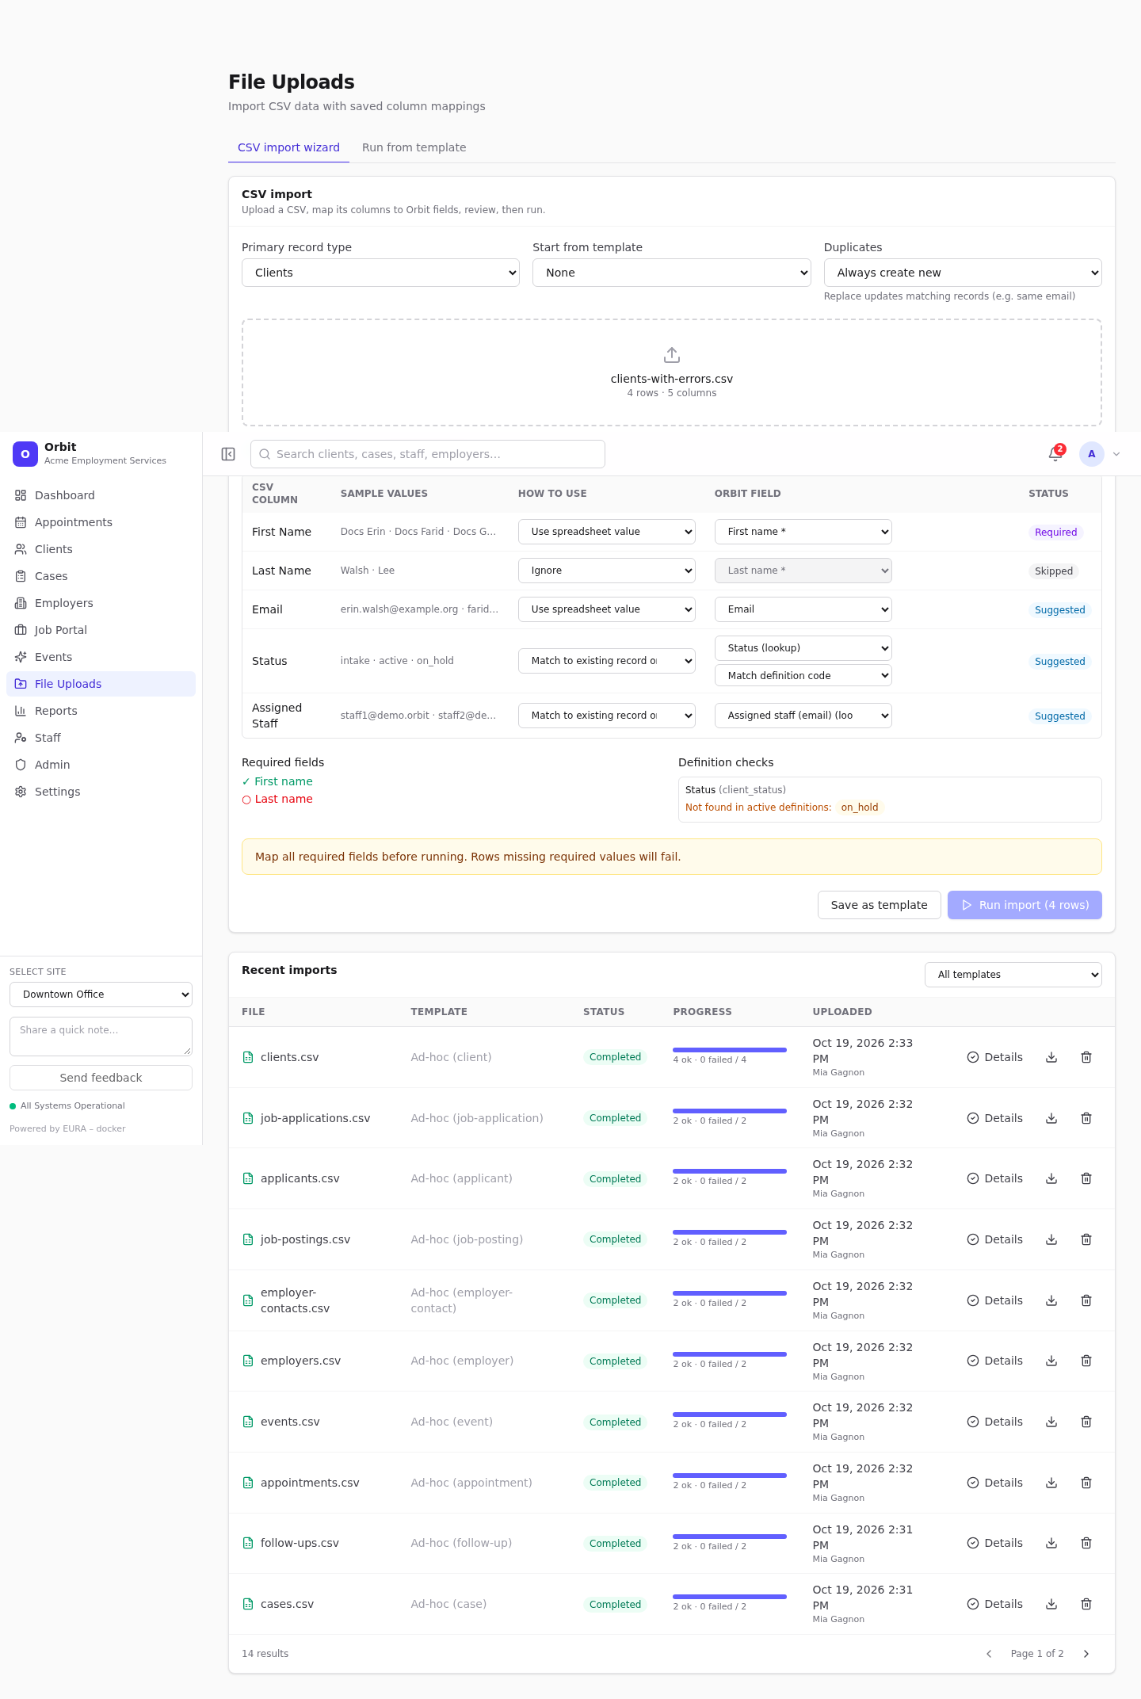Delete the clients.csv import record

coord(1086,1057)
